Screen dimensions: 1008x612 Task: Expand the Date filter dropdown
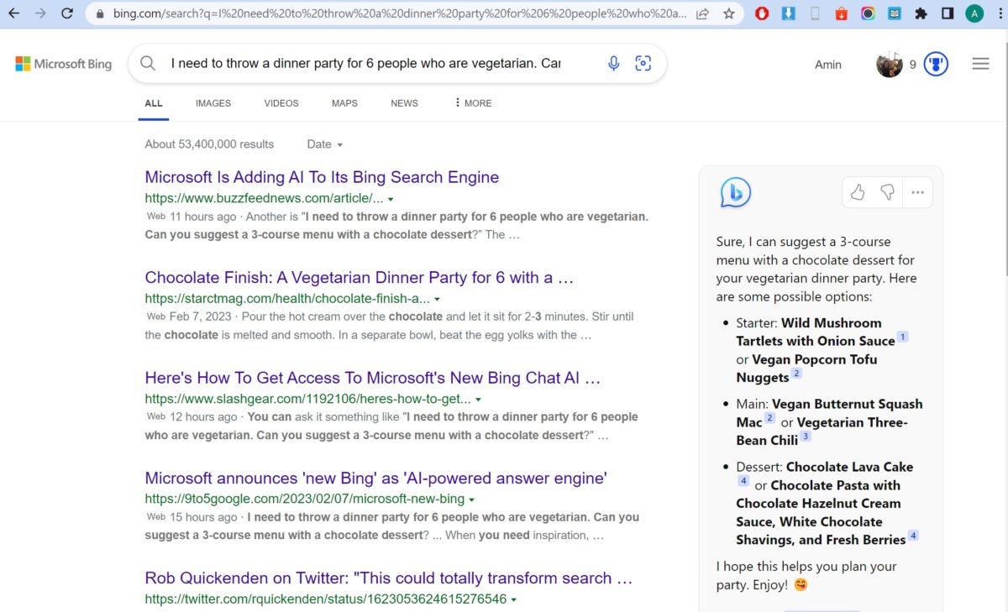(325, 144)
